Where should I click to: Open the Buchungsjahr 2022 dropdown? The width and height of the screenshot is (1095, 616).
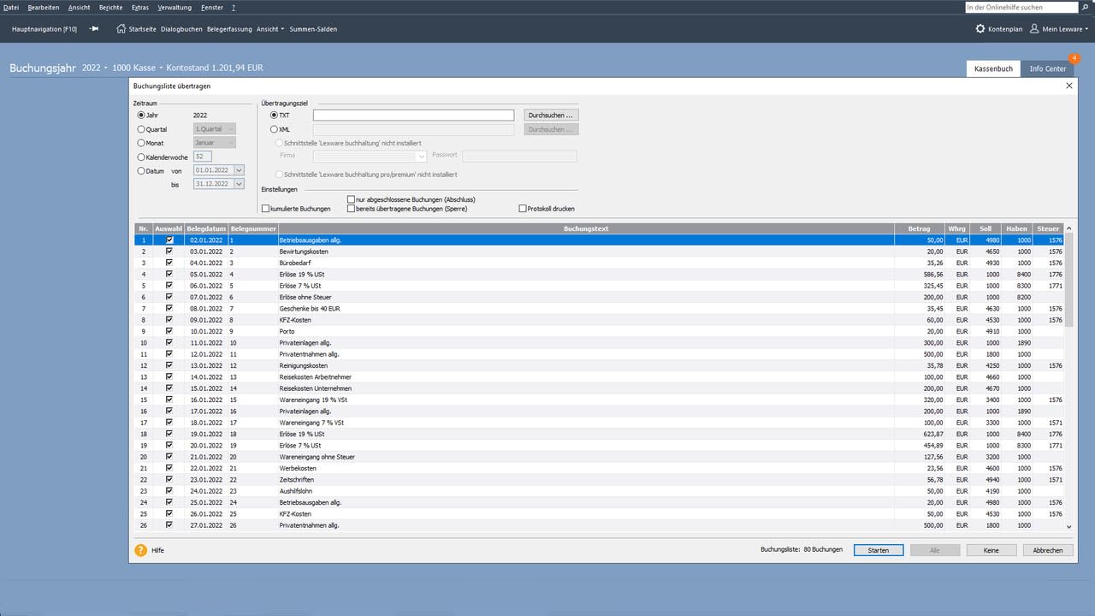[x=94, y=68]
